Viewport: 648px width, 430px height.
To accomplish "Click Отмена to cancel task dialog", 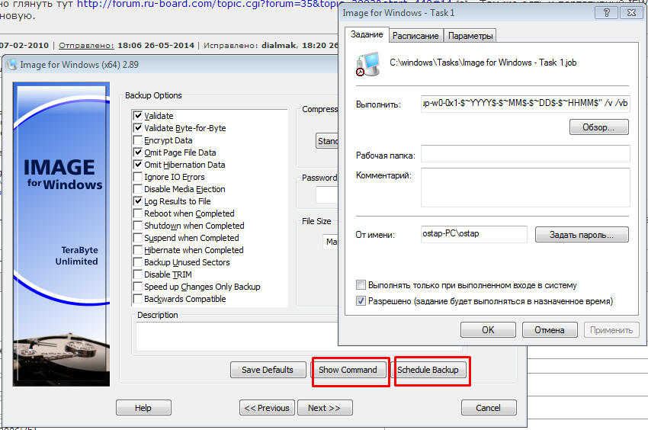I will 549,329.
